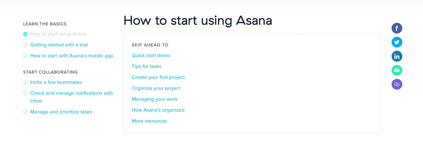The height and width of the screenshot is (141, 423).
Task: Select Manage and prioritize tasks lesson
Action: (x=61, y=112)
